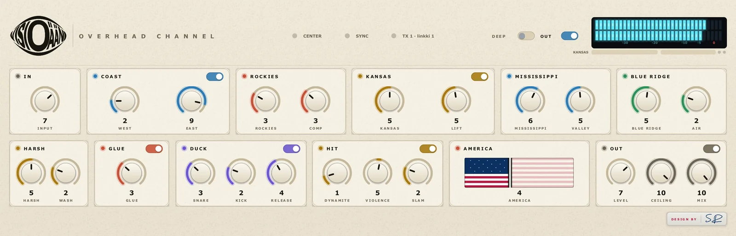
Task: Click the green LED dot beside BLUE RIDGE title
Action: click(x=625, y=76)
